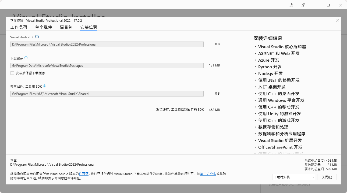Click the 要求的总空间 599 MB entry
Screen dimensions: 347x193
321,169
